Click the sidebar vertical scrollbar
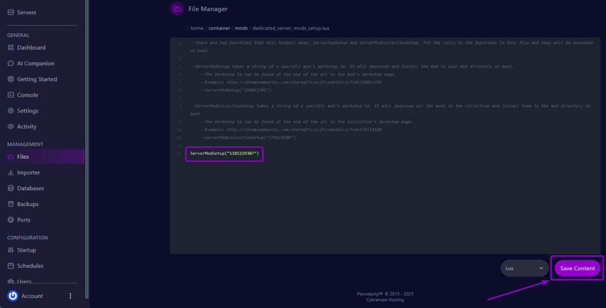 pyautogui.click(x=86, y=149)
